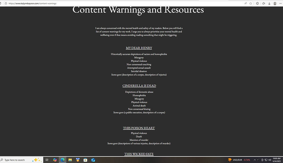Click the Windows taskbar search box
This screenshot has width=283, height=163.
(21, 160)
